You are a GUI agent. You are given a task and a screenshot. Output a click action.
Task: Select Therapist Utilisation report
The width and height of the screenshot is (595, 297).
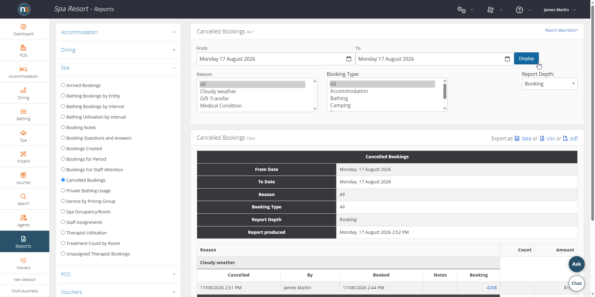pos(63,233)
